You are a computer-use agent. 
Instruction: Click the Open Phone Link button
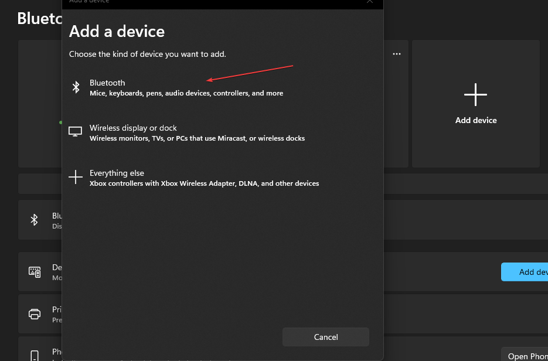527,356
